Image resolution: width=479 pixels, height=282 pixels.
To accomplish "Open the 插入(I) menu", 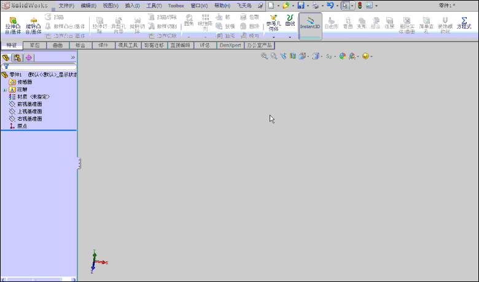I will 132,6.
